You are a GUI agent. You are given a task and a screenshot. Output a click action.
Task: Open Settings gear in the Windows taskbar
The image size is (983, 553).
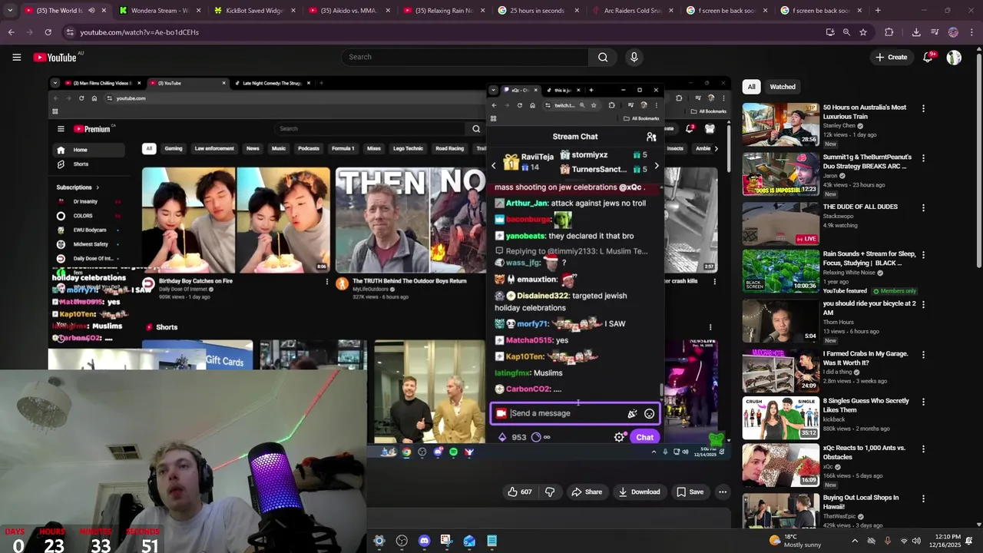pos(379,541)
